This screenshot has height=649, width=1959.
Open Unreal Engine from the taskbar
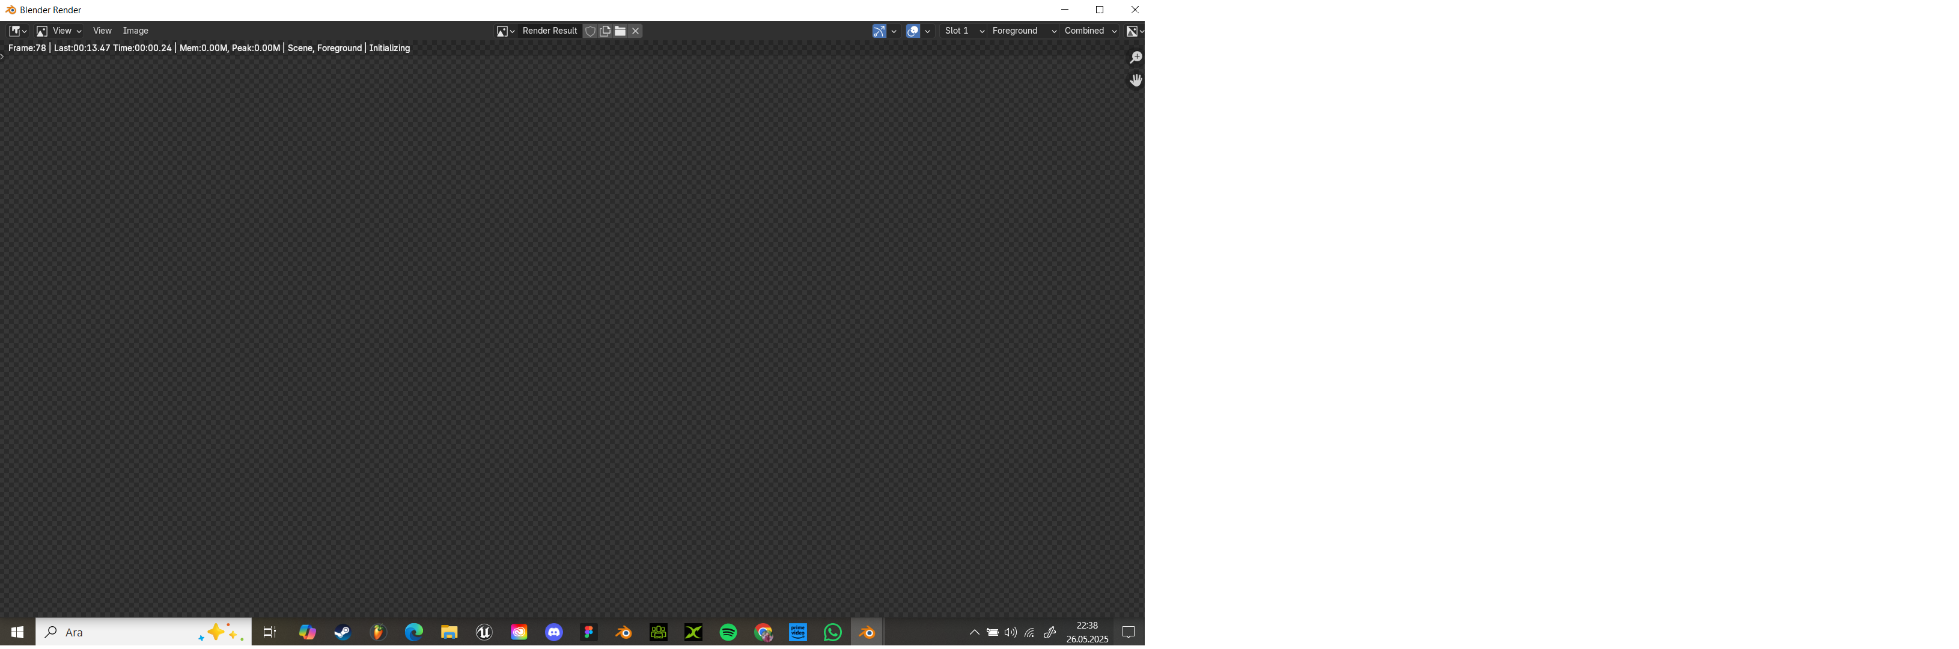click(484, 632)
